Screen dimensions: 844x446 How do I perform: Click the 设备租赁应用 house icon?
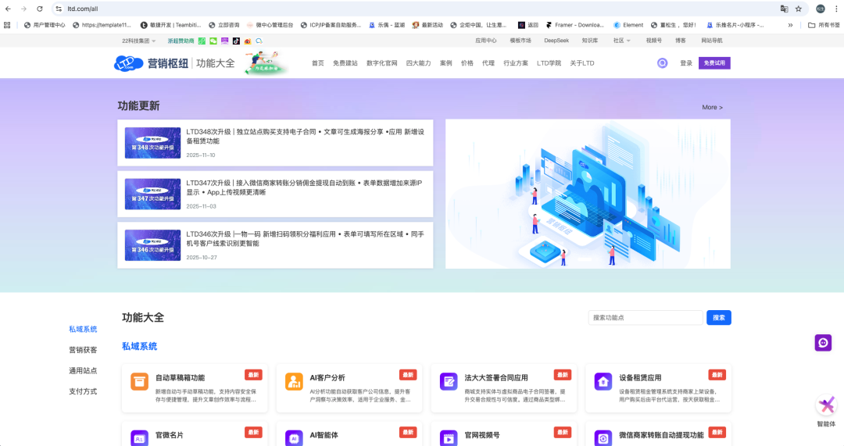pyautogui.click(x=603, y=381)
